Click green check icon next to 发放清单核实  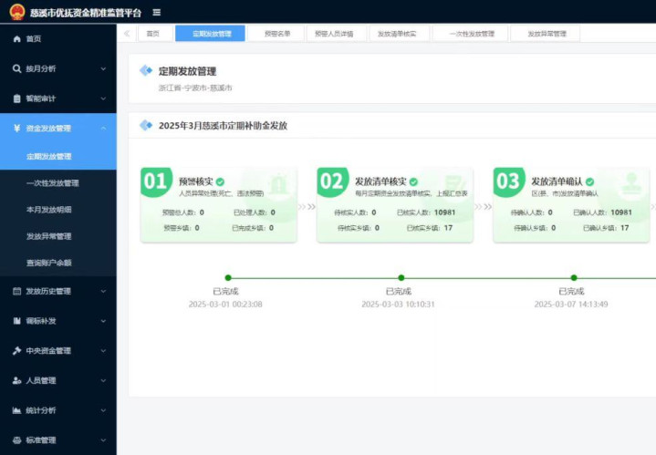click(414, 182)
